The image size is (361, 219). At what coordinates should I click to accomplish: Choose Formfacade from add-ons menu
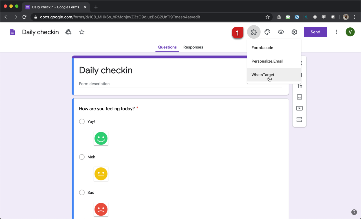point(262,48)
